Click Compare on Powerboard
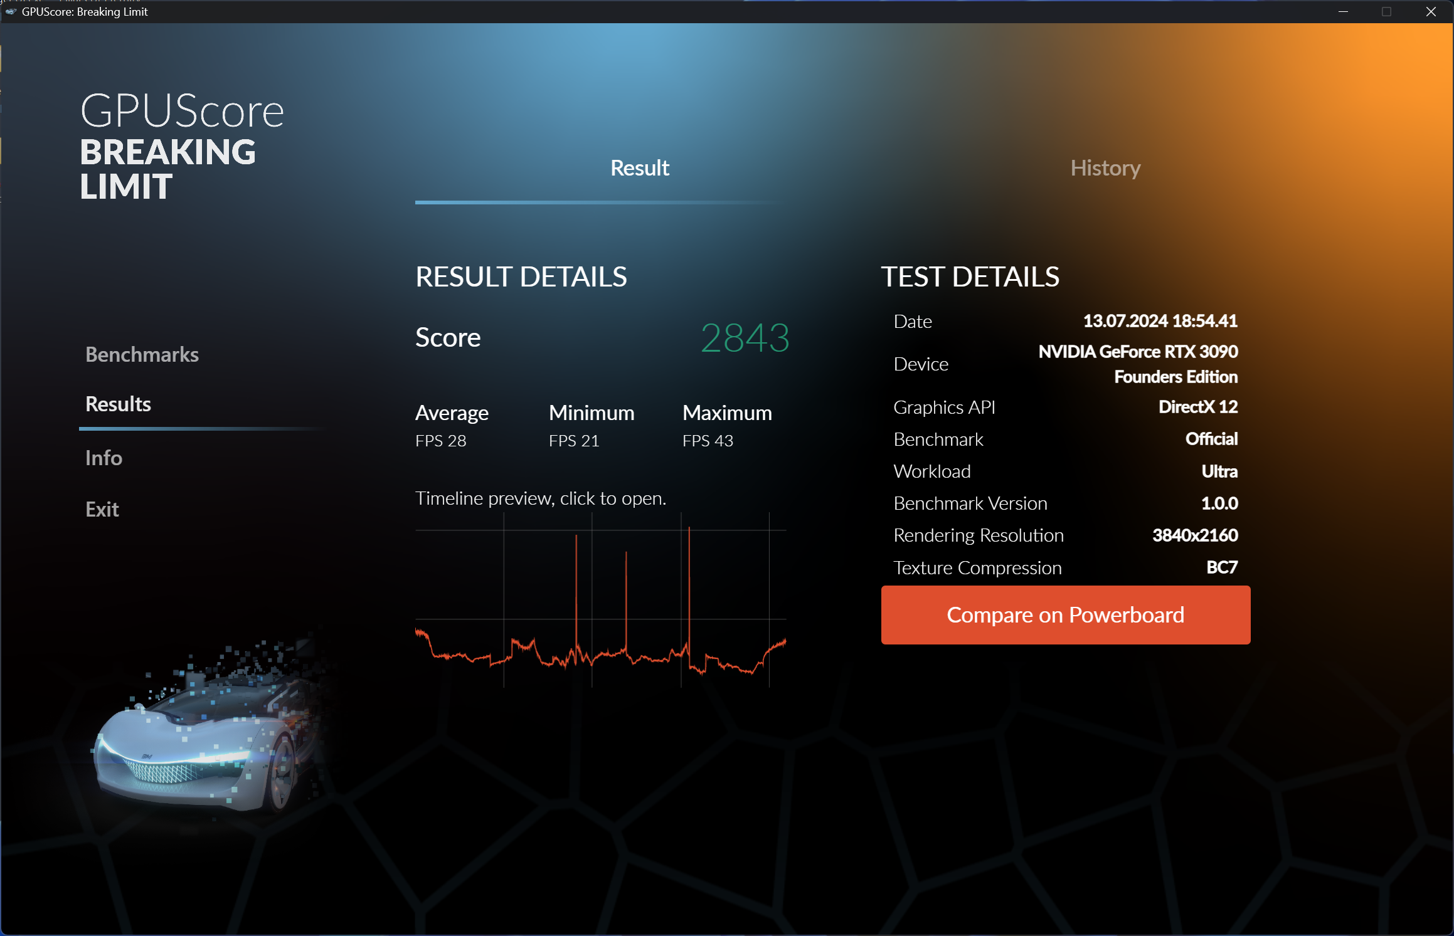 (1064, 615)
